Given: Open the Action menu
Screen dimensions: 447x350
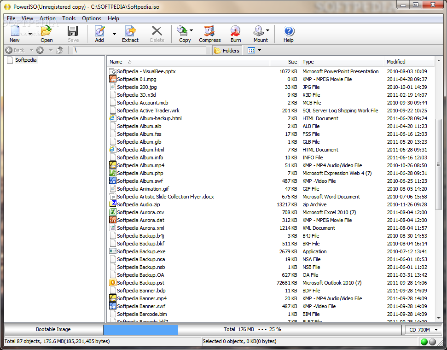Looking at the screenshot, I should [47, 18].
